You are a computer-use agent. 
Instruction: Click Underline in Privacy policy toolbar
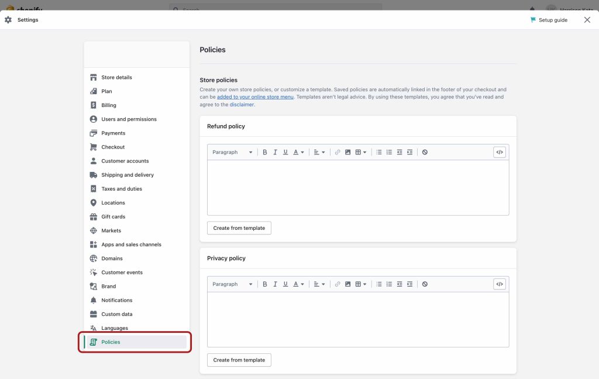(x=285, y=284)
